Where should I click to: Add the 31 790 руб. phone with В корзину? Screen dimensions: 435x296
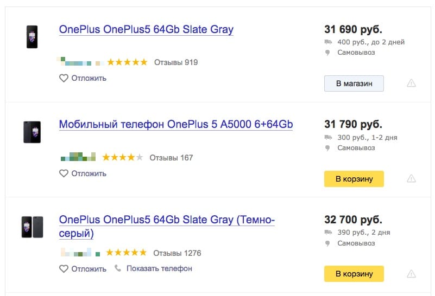click(x=354, y=179)
